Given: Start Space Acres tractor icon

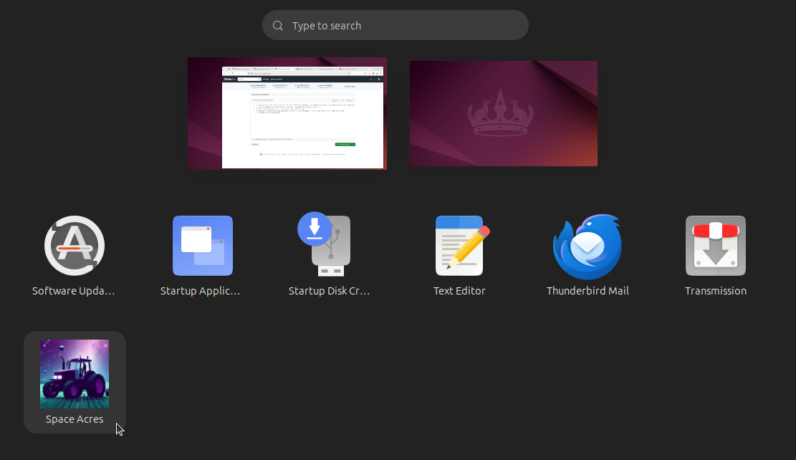Looking at the screenshot, I should (x=75, y=374).
